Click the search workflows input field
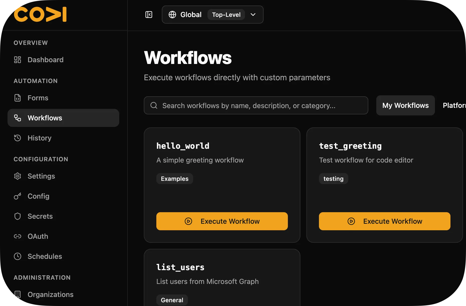The height and width of the screenshot is (306, 466). 256,105
